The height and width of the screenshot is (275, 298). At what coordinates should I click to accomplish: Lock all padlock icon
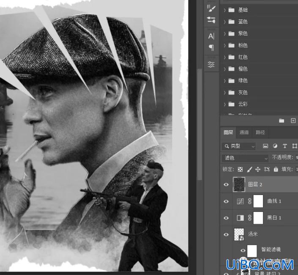click(276, 169)
